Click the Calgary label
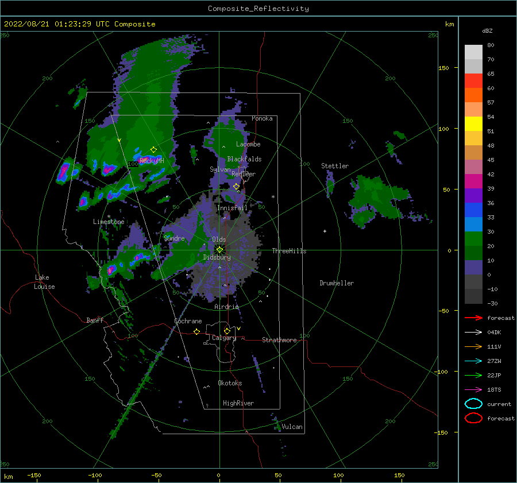The image size is (517, 483). click(x=224, y=338)
